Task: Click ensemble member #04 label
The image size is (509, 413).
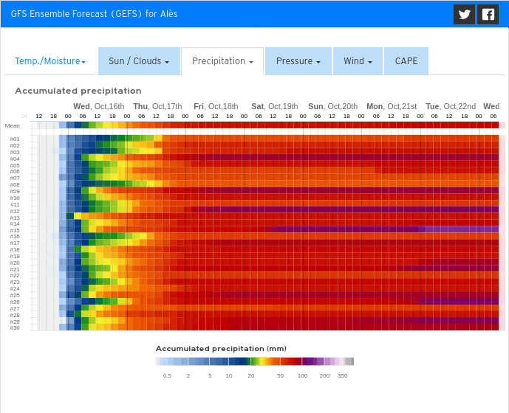Action: tap(15, 159)
